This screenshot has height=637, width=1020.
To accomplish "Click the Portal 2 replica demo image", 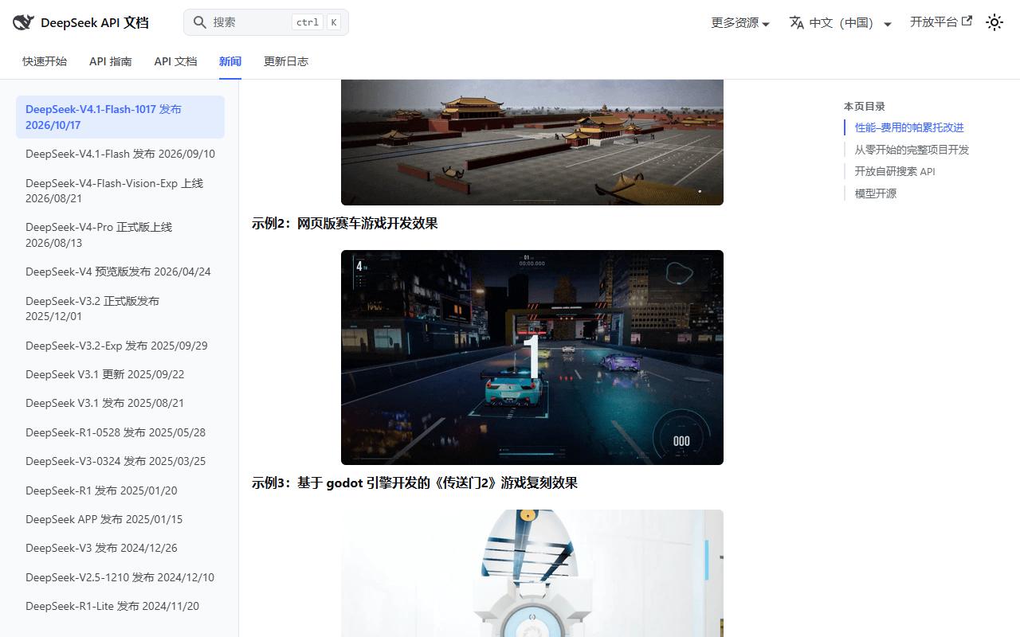I will 532,573.
